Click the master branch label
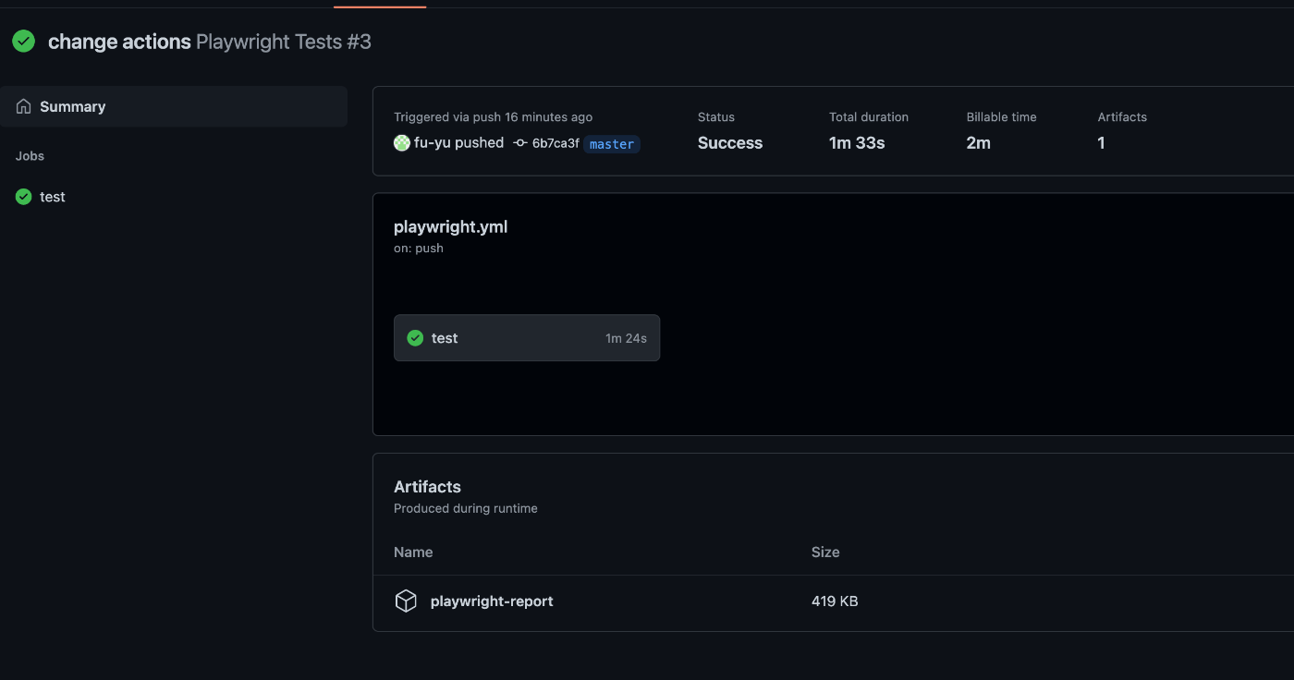Image resolution: width=1294 pixels, height=680 pixels. (x=612, y=144)
